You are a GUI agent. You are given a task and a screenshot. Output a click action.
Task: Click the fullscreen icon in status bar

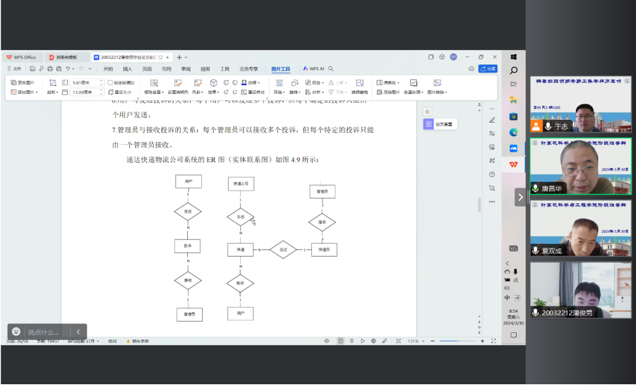tap(494, 341)
